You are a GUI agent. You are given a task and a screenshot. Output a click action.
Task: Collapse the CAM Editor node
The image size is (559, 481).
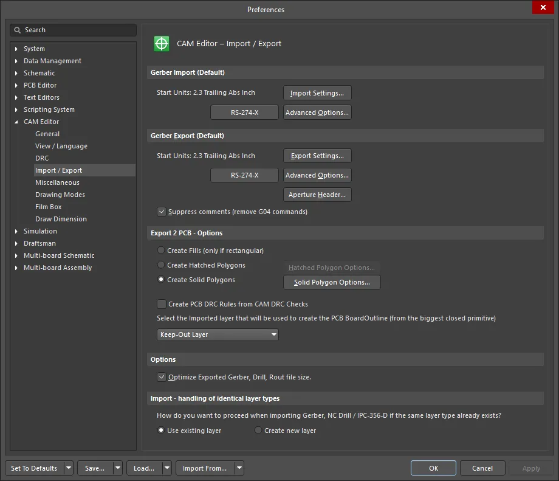pos(16,122)
